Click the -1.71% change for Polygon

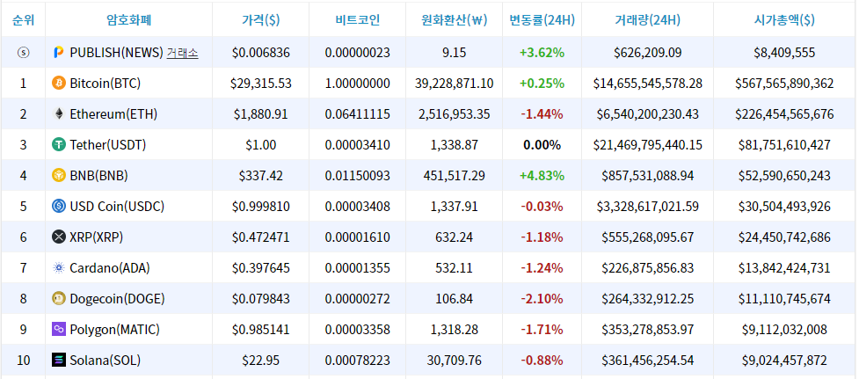[542, 329]
